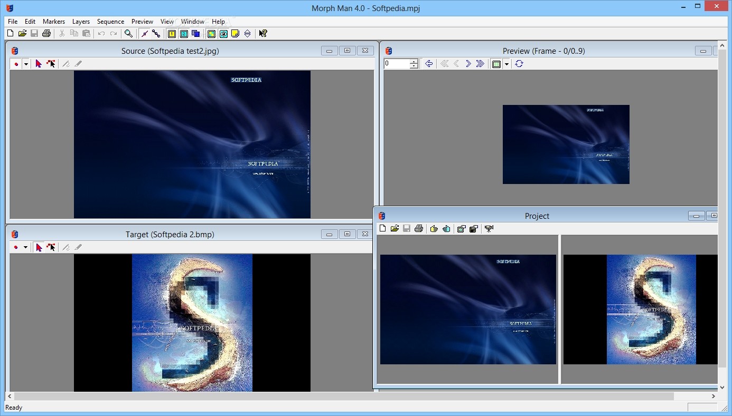
Task: Open the Layers menu
Action: [81, 22]
